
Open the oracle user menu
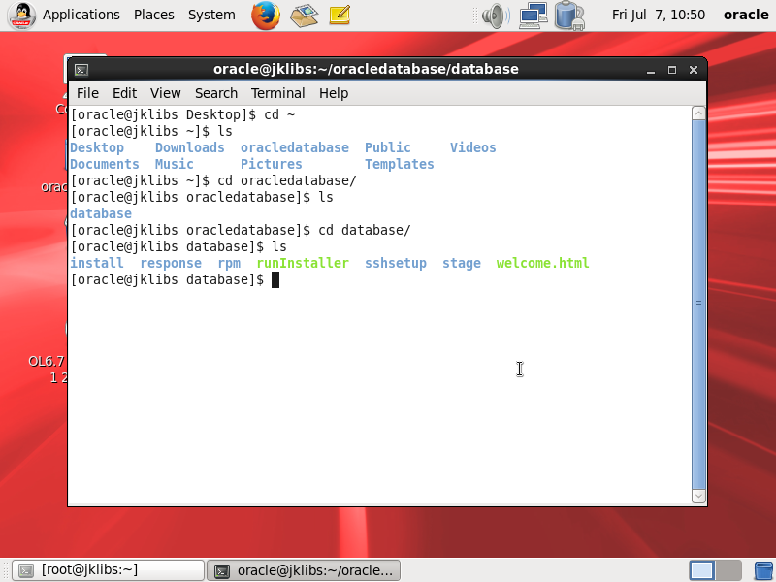746,15
